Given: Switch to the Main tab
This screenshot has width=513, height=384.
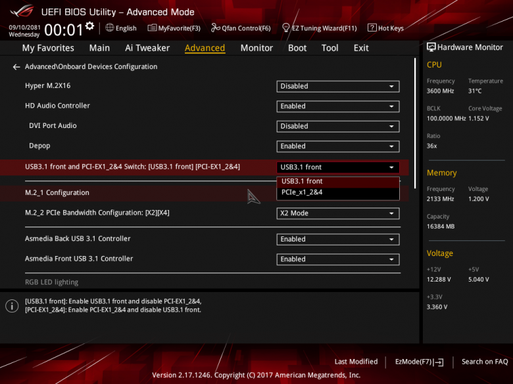Looking at the screenshot, I should coord(99,48).
